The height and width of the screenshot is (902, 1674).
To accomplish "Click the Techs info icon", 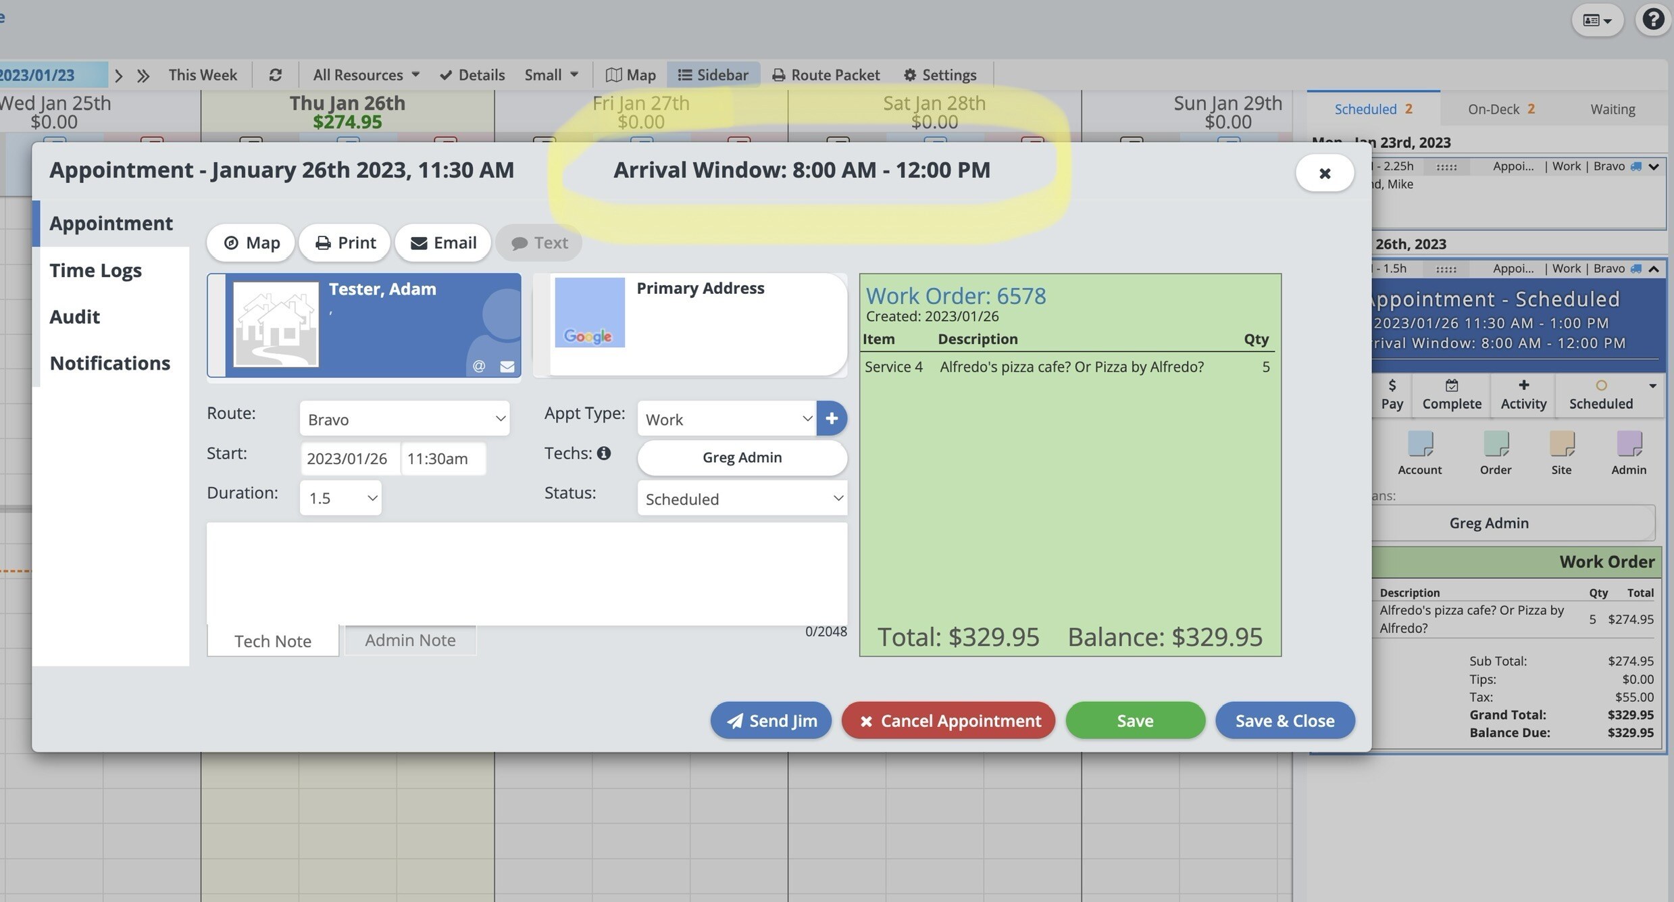I will pyautogui.click(x=604, y=453).
